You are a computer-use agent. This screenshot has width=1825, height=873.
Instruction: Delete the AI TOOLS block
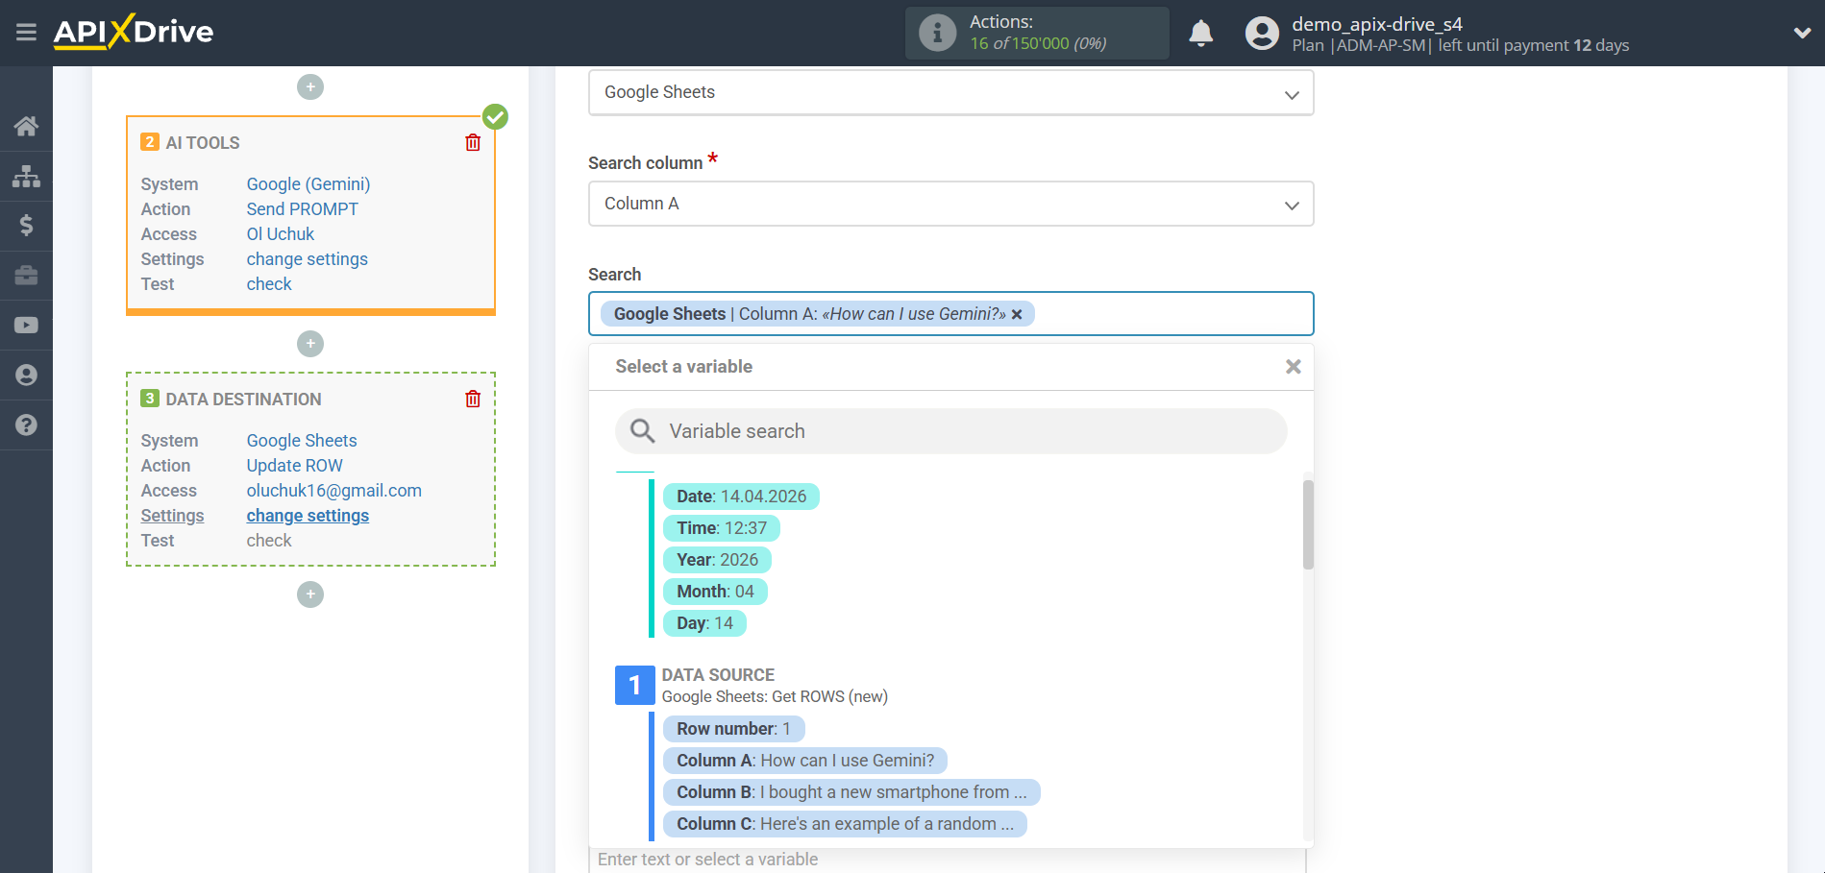(473, 143)
